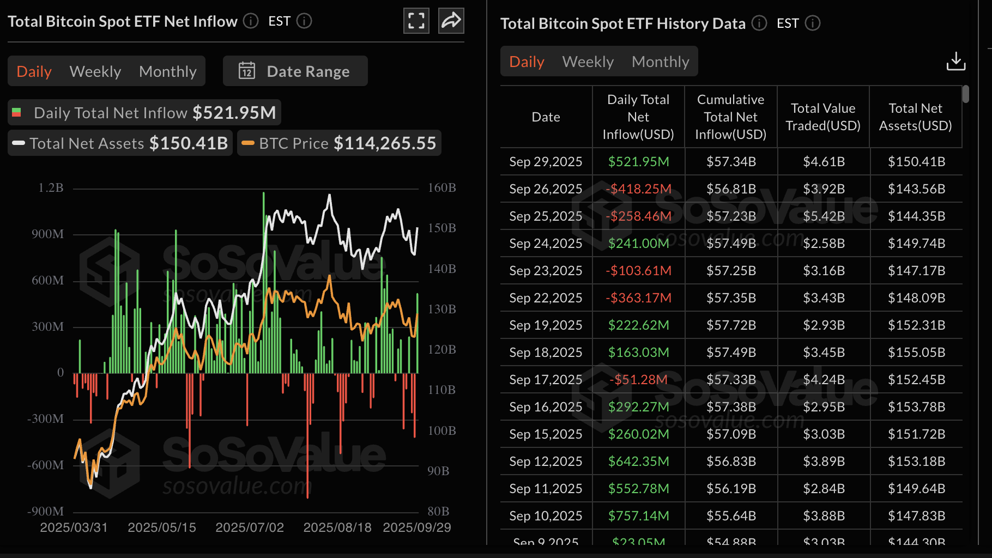This screenshot has height=558, width=992.
Task: Click info icon next to chart EST label
Action: tap(304, 21)
